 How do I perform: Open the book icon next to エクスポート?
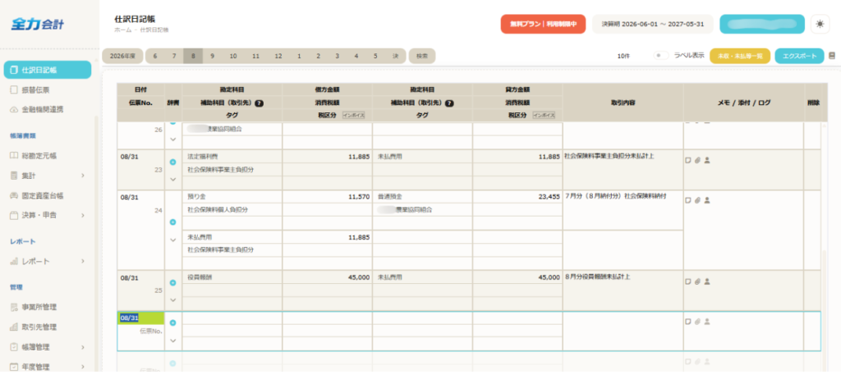(x=832, y=56)
